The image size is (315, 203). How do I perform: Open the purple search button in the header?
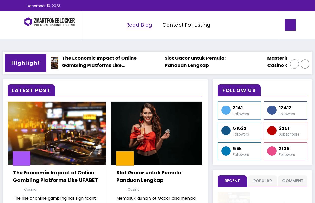click(x=290, y=25)
